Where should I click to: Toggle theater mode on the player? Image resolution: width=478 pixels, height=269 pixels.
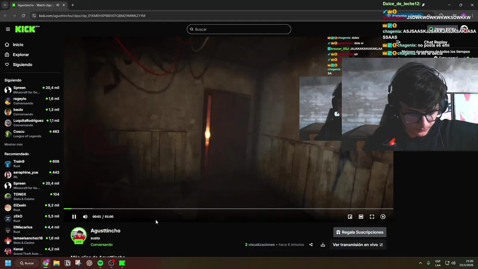[361, 217]
